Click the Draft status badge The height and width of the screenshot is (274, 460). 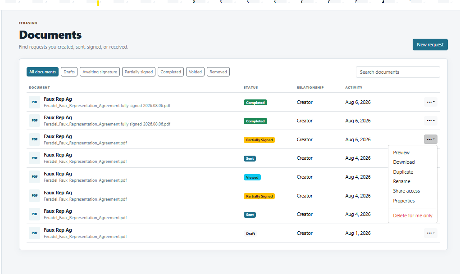click(x=250, y=234)
